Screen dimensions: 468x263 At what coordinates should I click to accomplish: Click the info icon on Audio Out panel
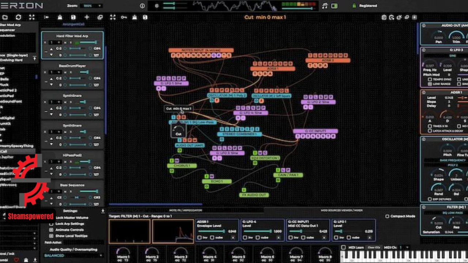423,26
